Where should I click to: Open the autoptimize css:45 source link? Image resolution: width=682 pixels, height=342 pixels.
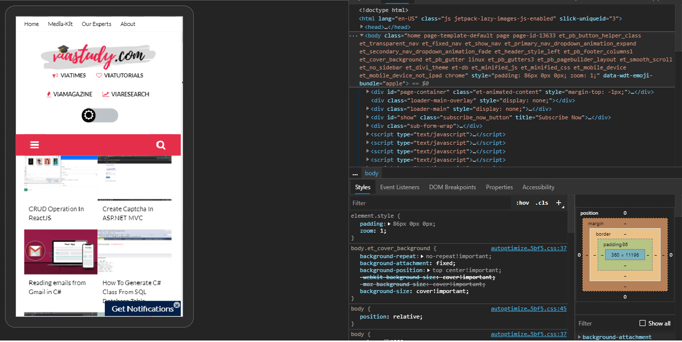click(529, 309)
